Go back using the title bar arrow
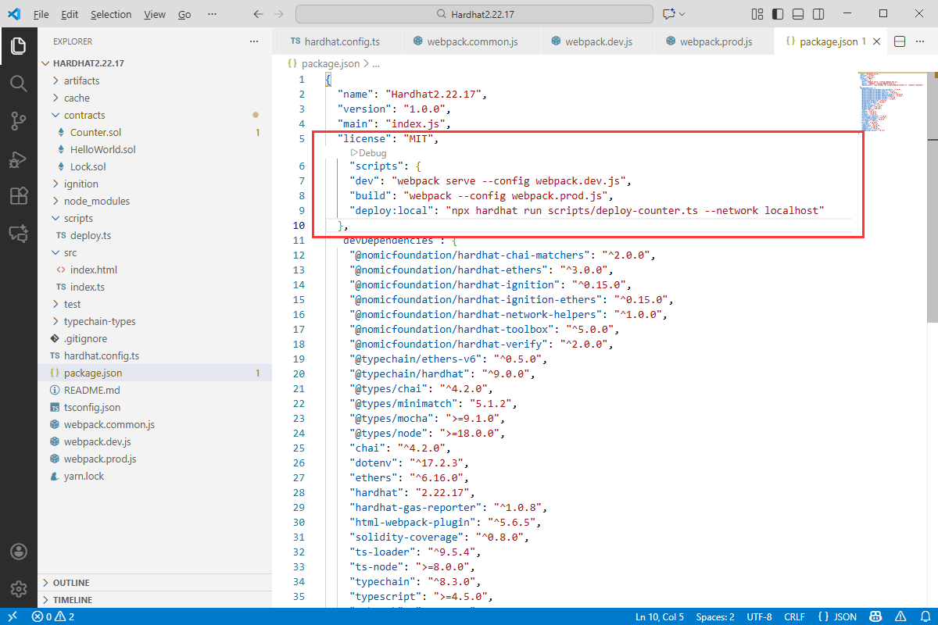This screenshot has height=625, width=938. pos(260,14)
